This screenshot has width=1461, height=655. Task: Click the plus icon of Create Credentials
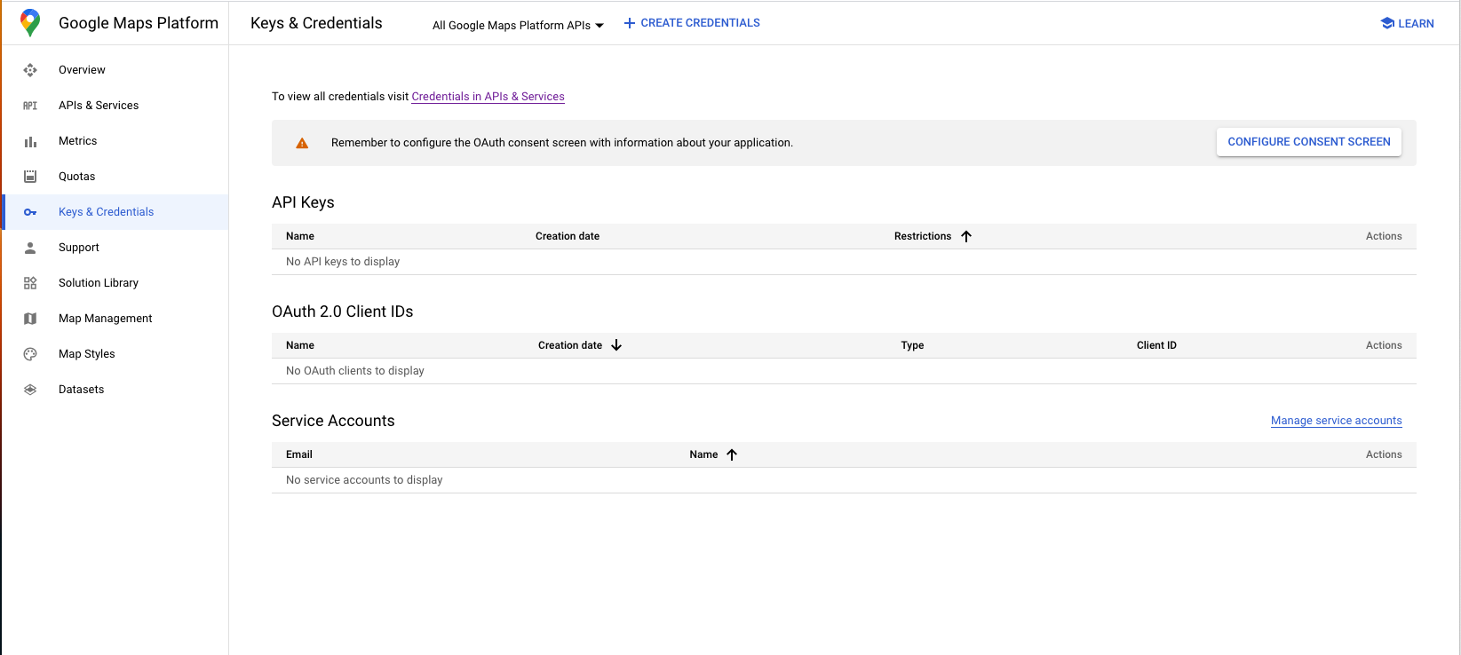[630, 23]
